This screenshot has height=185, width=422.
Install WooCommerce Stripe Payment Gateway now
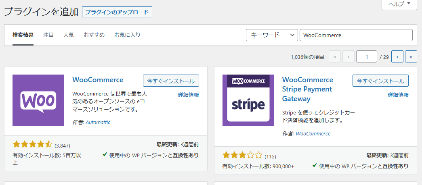click(x=380, y=81)
